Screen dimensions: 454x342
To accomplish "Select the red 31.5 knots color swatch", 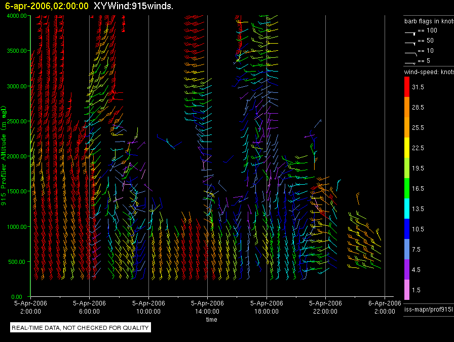I will [407, 87].
